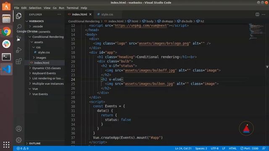Click the Visual Studio Code dock icon
The height and width of the screenshot is (151, 269).
6,69
